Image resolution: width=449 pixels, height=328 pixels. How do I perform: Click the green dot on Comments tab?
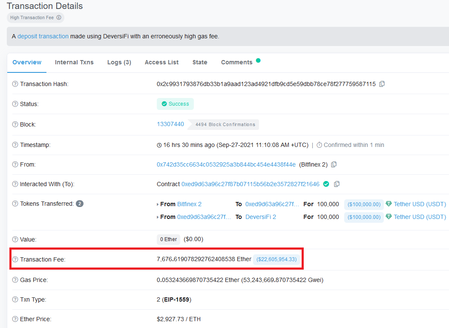pyautogui.click(x=258, y=60)
